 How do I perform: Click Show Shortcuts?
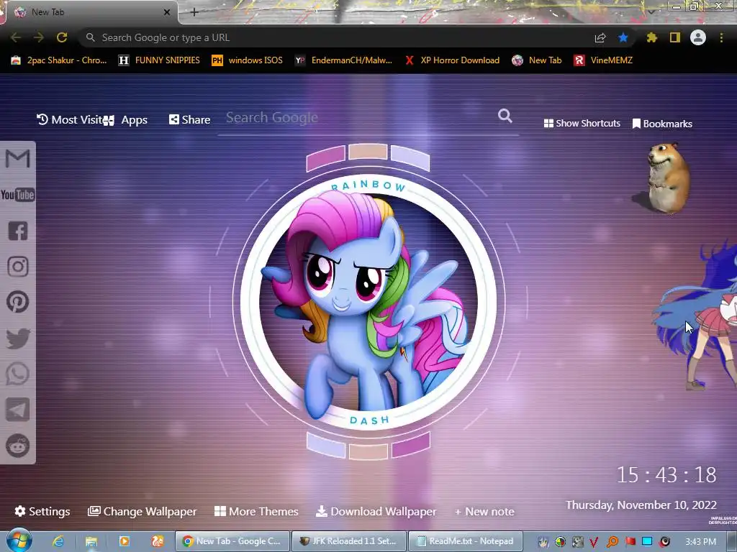582,124
